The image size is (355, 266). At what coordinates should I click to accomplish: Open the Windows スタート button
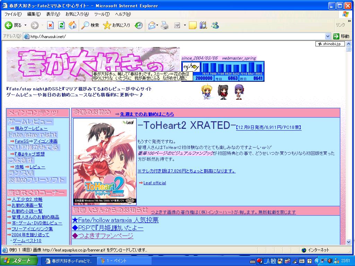pyautogui.click(x=19, y=260)
